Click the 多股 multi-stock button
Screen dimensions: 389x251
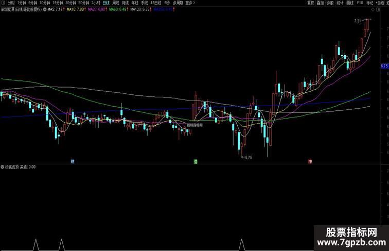pos(330,3)
